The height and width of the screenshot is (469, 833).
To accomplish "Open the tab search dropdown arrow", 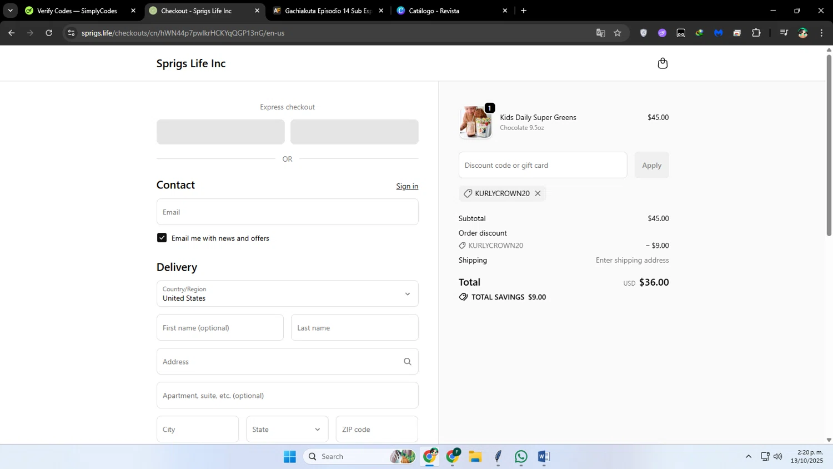I will [10, 11].
